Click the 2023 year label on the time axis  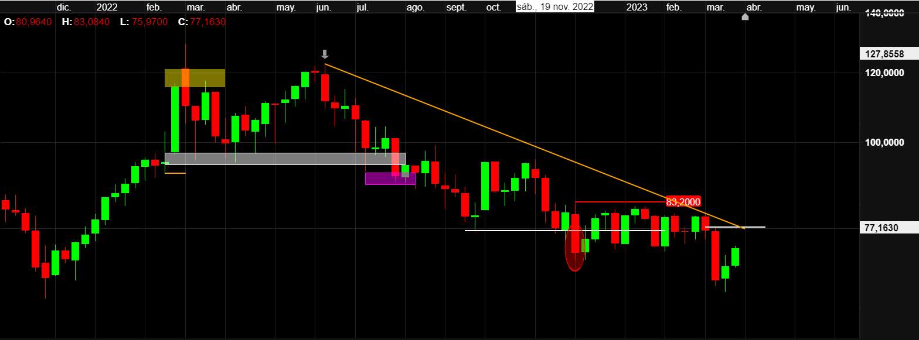(637, 7)
